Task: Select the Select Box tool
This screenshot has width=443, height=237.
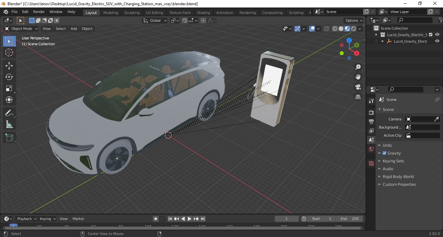Action: coord(9,41)
